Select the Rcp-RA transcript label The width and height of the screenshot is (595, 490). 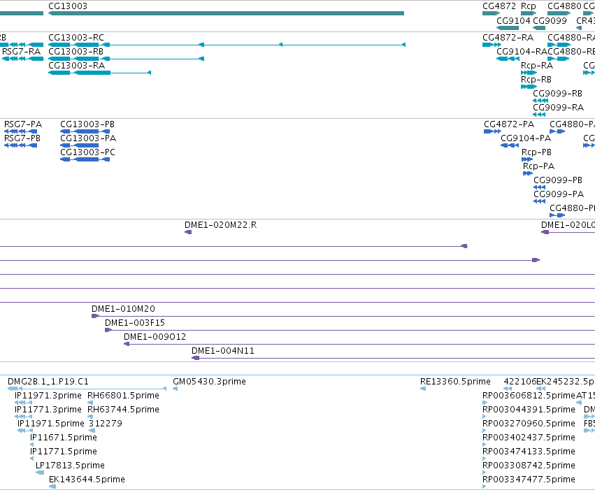click(537, 66)
